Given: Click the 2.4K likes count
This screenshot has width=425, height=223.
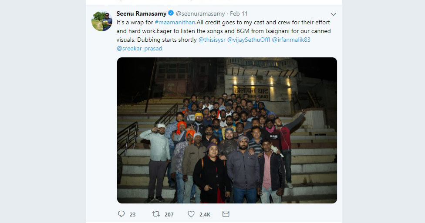Looking at the screenshot, I should 205,215.
